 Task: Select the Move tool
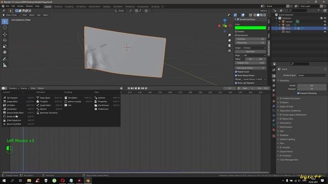pos(5,34)
